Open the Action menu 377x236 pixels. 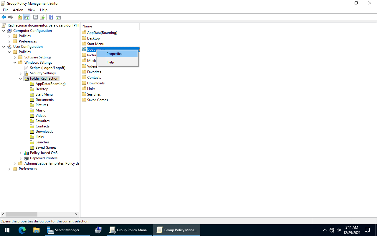pyautogui.click(x=18, y=10)
